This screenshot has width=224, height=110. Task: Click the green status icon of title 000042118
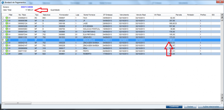[x=7, y=43]
